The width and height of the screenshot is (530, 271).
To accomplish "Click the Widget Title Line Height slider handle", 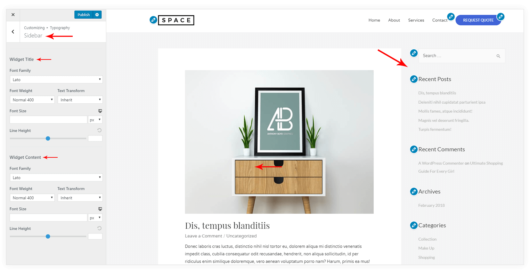I will 48,139.
